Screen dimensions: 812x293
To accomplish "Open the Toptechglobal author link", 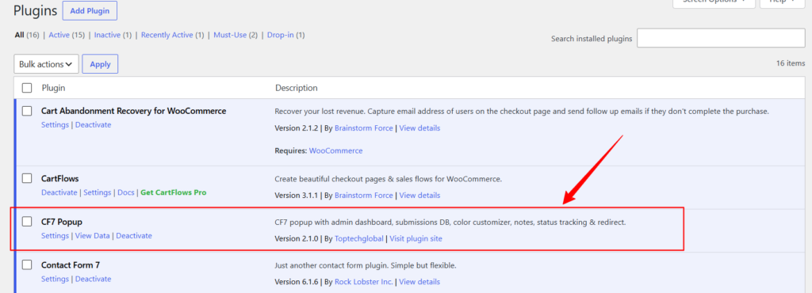I will pos(359,238).
